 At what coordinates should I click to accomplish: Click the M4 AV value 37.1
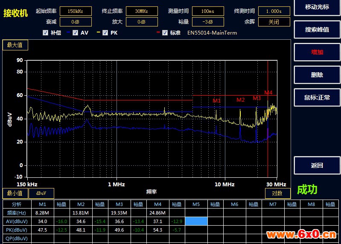click(157, 221)
